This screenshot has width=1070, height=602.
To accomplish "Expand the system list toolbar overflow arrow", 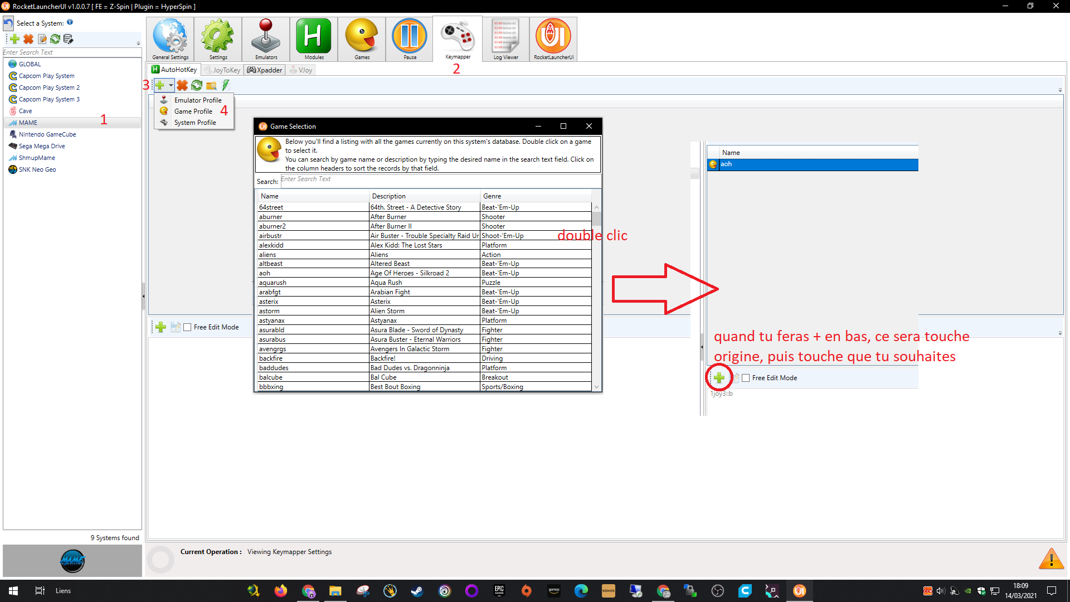I will [138, 43].
